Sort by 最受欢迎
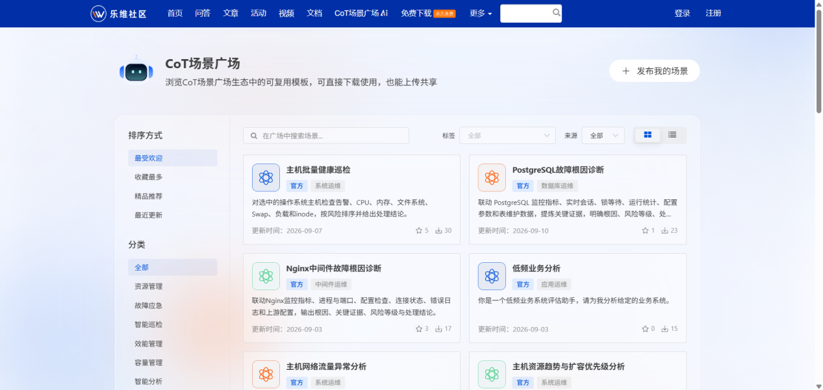823x390 pixels. (172, 158)
